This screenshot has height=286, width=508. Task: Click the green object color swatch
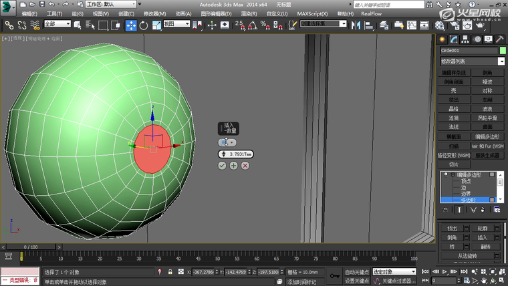pyautogui.click(x=503, y=50)
